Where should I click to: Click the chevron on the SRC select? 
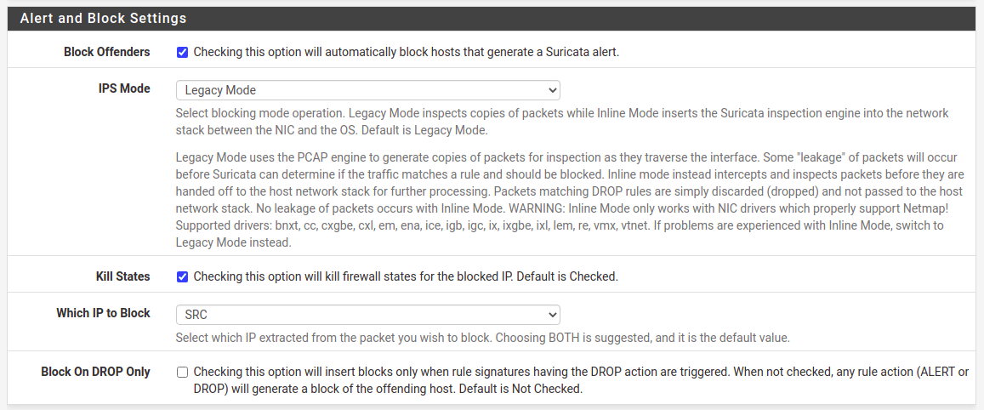553,314
